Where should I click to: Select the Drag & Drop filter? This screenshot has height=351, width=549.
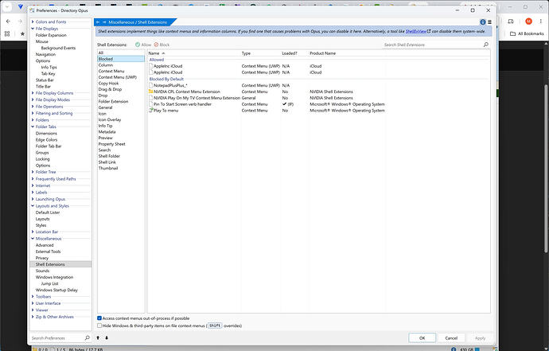tap(121, 89)
